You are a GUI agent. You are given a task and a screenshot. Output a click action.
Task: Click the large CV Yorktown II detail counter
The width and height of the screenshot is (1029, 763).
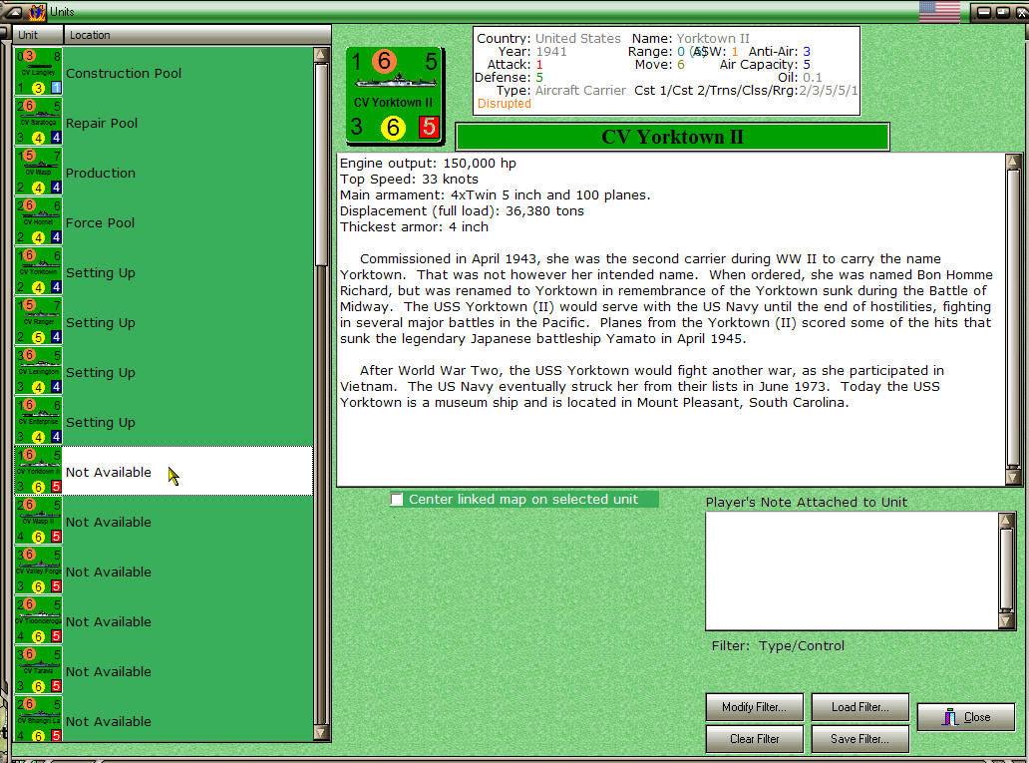click(x=395, y=96)
